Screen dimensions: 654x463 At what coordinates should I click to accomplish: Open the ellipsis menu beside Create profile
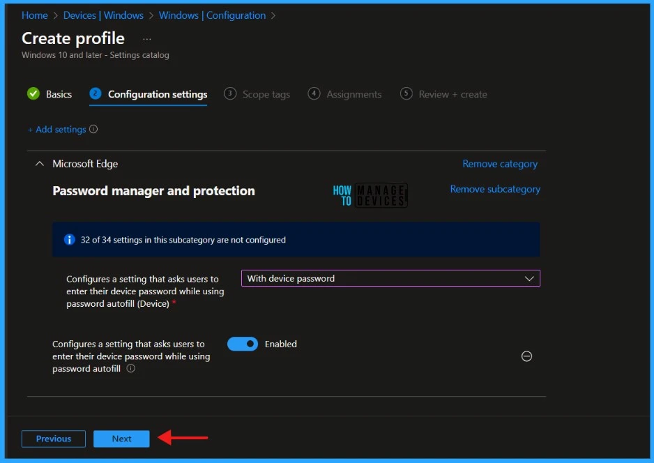pyautogui.click(x=147, y=39)
